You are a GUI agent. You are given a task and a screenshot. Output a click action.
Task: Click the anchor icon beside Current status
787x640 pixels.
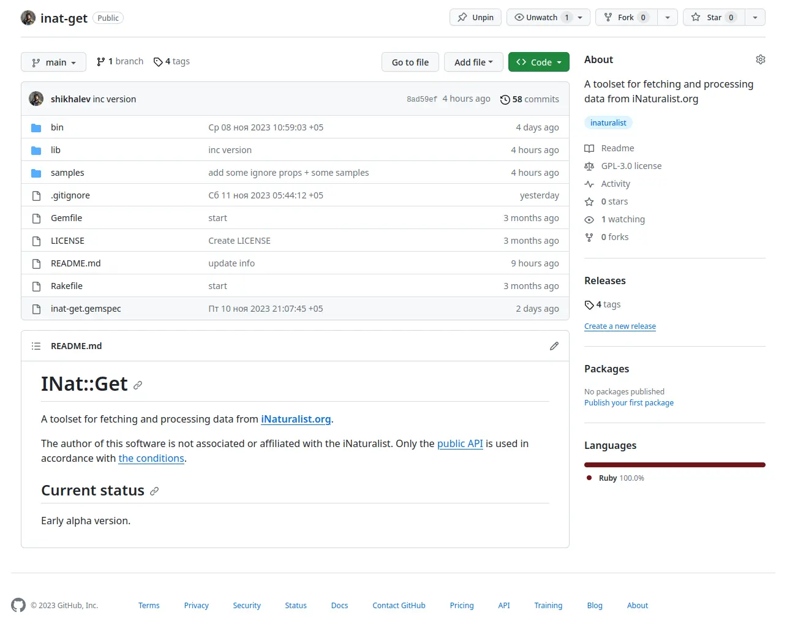tap(154, 491)
